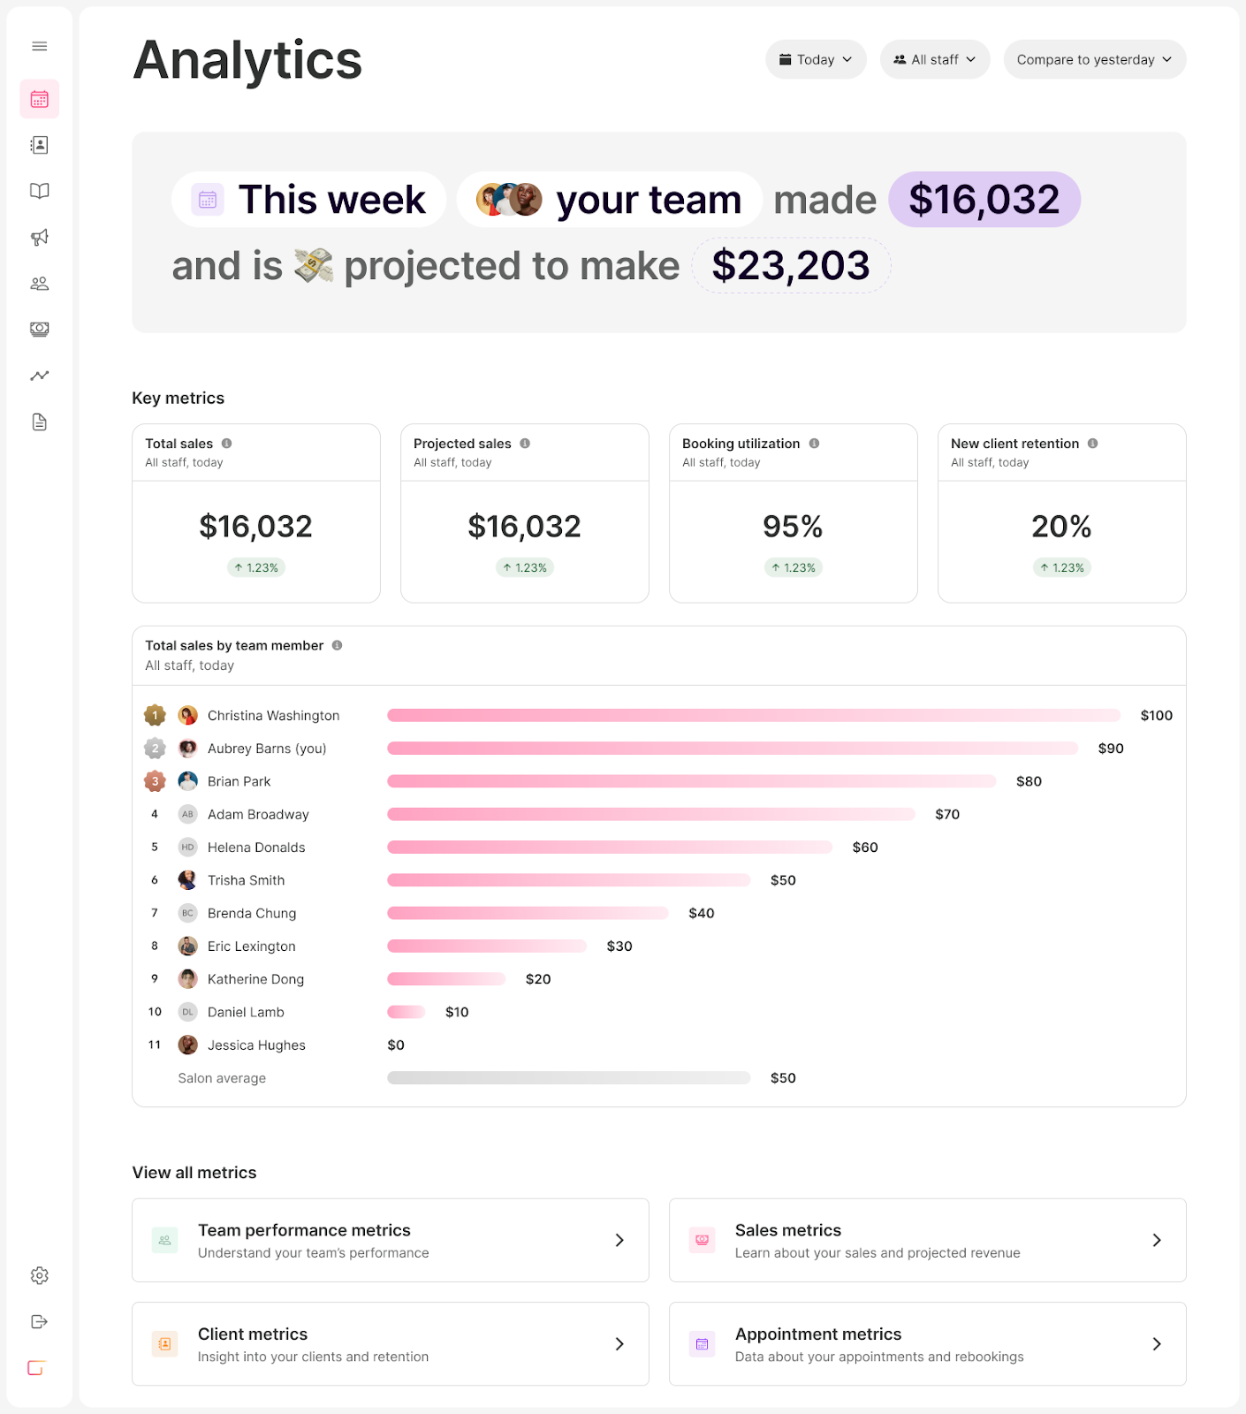Open the client address book from sidebar
Viewport: 1246px width, 1414px height.
click(39, 144)
